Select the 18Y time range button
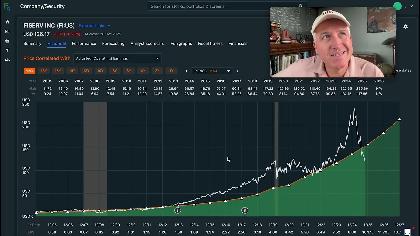The height and width of the screenshot is (236, 420). (x=44, y=71)
